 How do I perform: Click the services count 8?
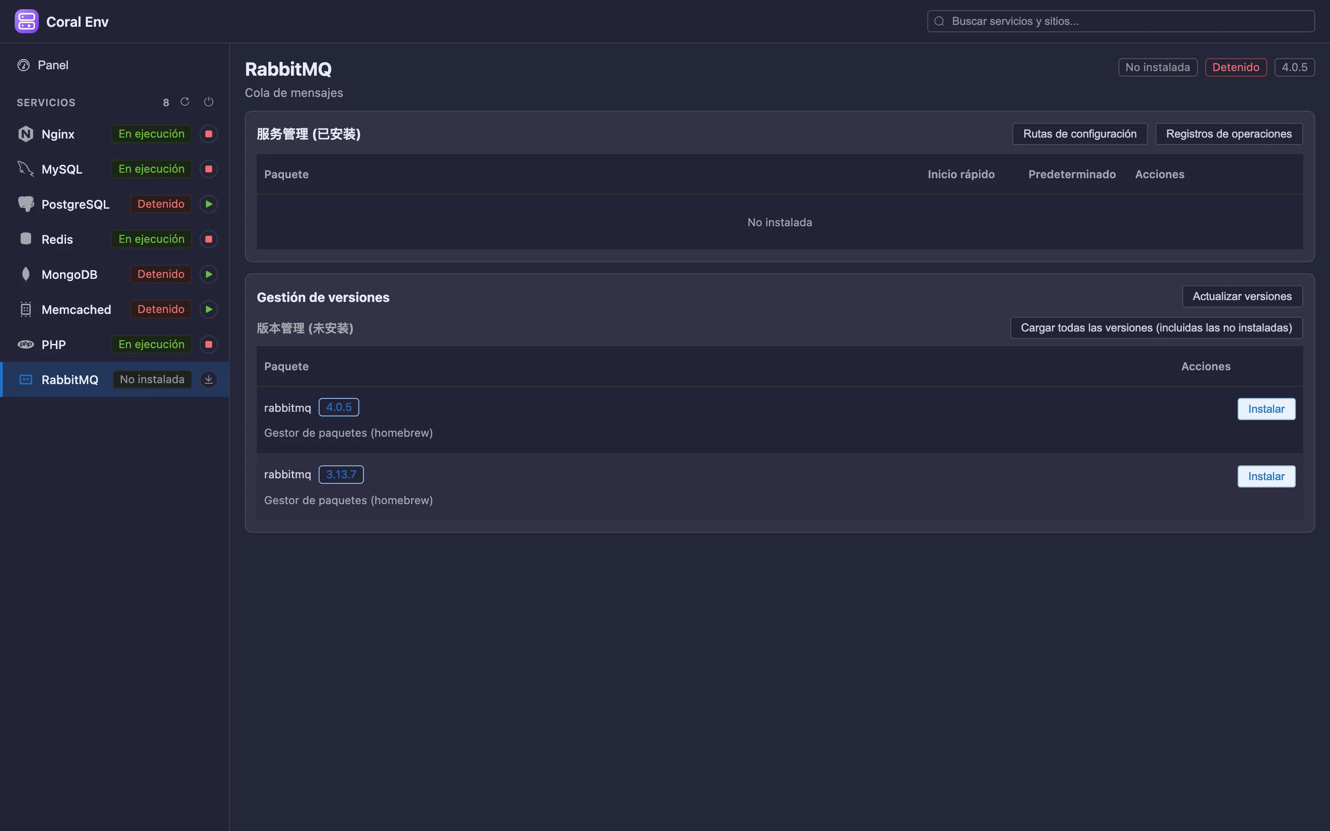point(166,103)
